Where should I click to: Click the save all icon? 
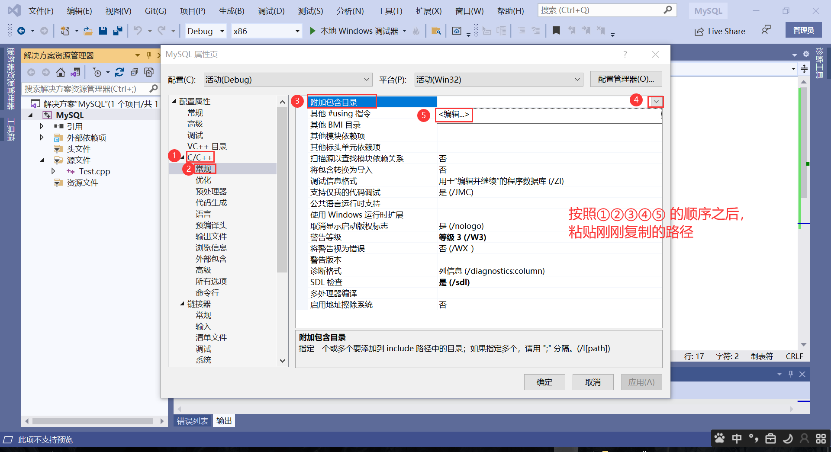coord(117,31)
